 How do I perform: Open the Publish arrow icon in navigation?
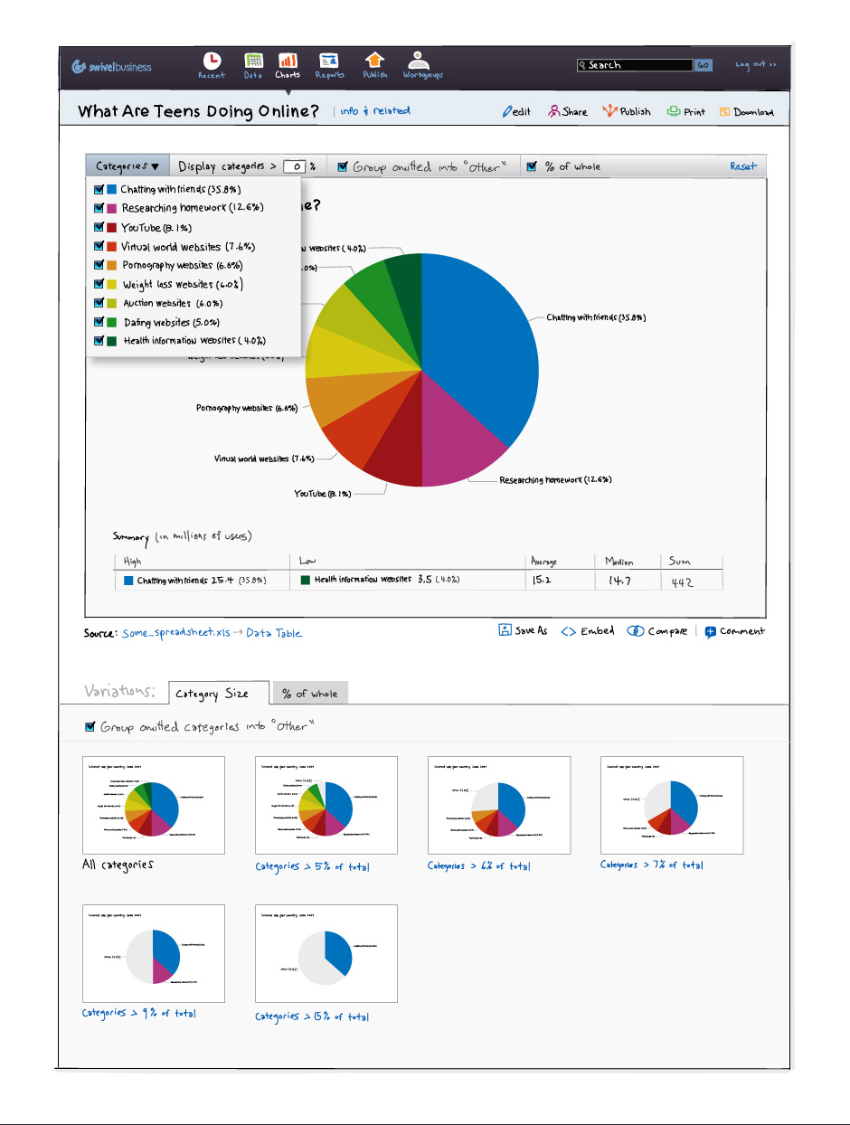[x=374, y=60]
